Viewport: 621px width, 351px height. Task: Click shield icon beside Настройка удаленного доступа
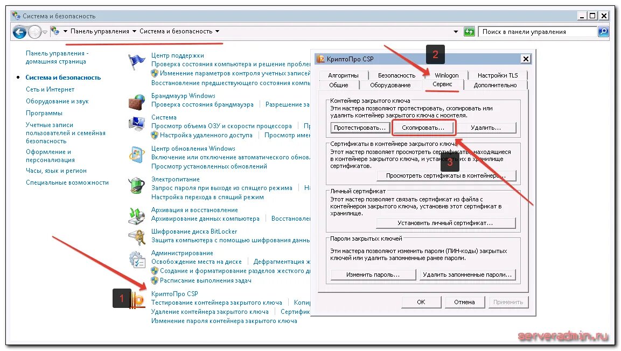[x=155, y=135]
